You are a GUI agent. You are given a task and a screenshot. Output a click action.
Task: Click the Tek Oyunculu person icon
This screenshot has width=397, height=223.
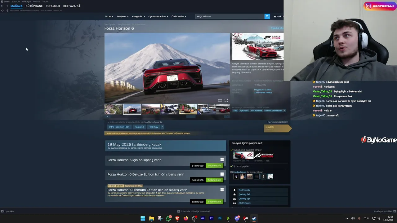coord(234,190)
